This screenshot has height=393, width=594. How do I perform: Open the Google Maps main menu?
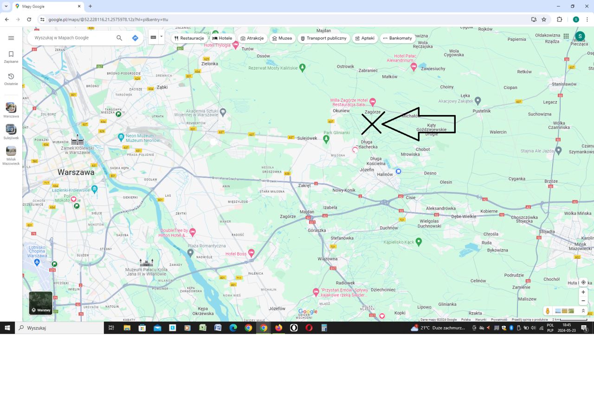pyautogui.click(x=11, y=38)
